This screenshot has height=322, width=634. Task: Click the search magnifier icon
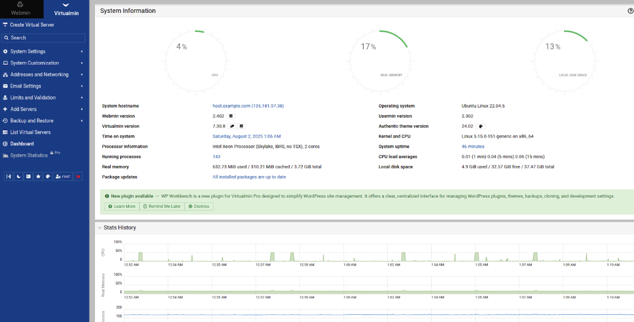(6, 38)
